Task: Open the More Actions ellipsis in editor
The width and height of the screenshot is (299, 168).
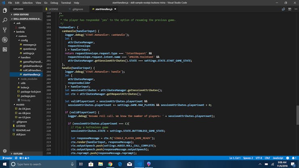Action: pos(296,9)
